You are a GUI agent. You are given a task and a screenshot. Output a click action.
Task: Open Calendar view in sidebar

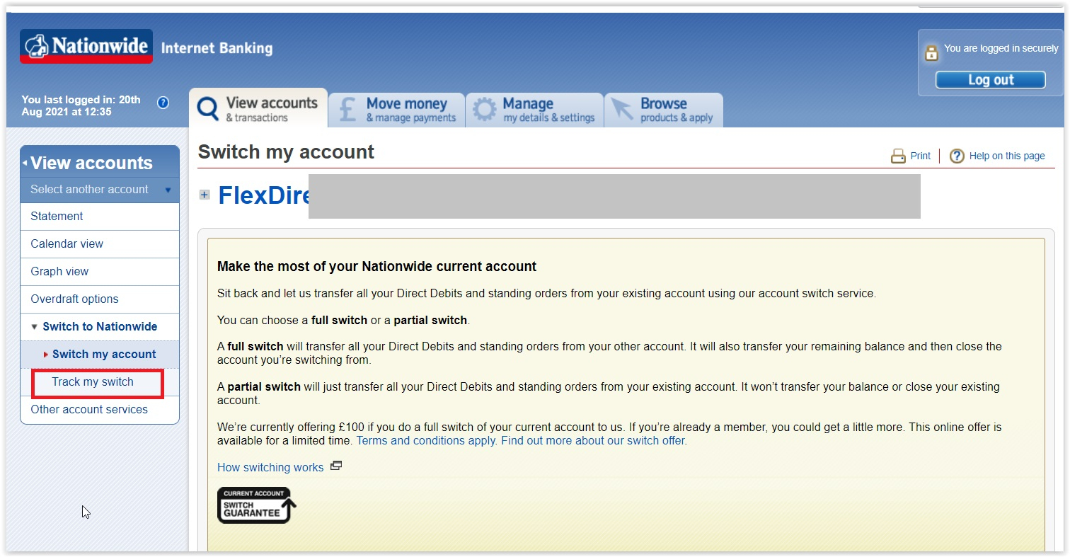(100, 244)
